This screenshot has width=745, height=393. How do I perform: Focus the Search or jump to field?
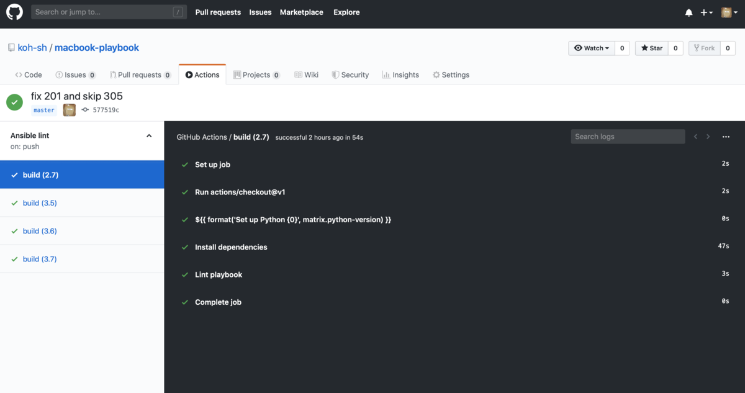click(109, 12)
